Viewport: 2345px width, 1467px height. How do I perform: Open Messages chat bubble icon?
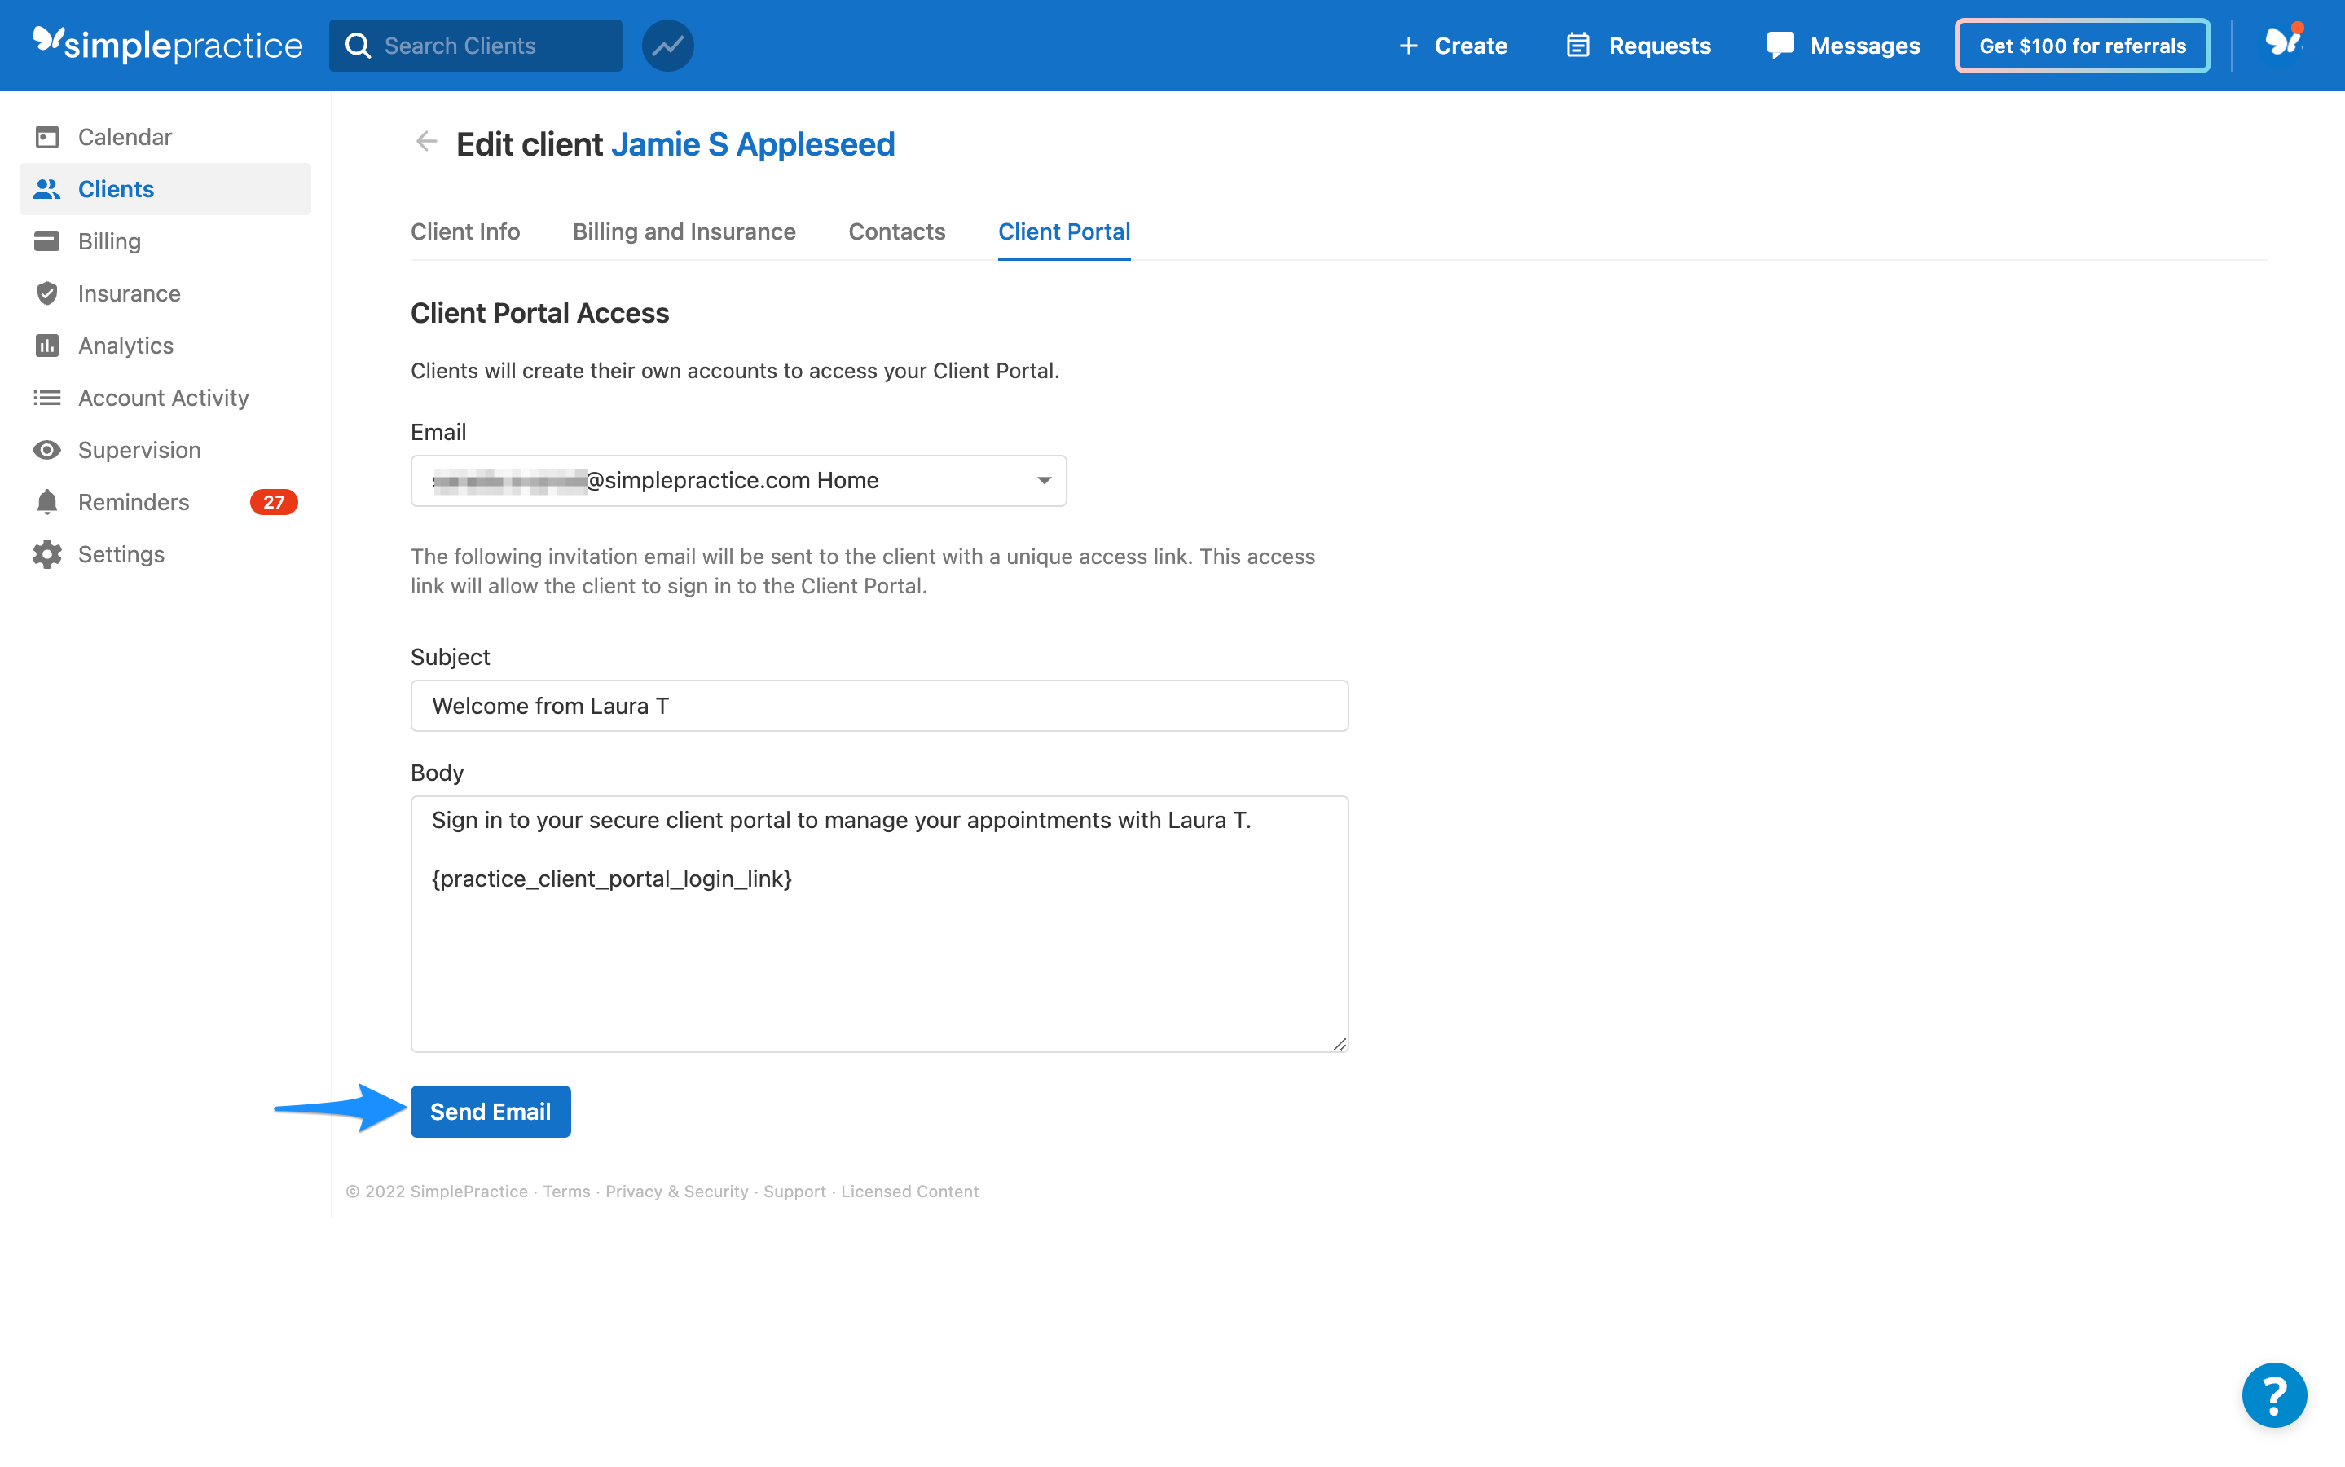(1780, 45)
